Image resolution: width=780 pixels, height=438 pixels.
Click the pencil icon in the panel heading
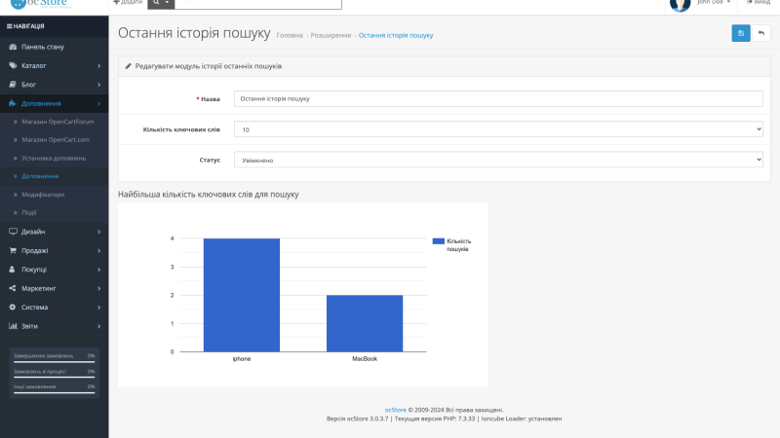click(128, 66)
